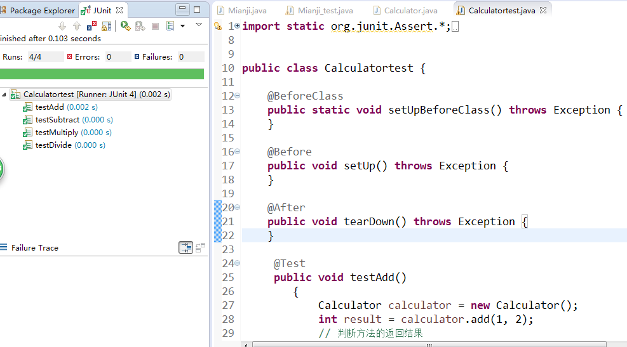The height and width of the screenshot is (347, 627).
Task: Select the testSubtract test result
Action: pos(74,120)
